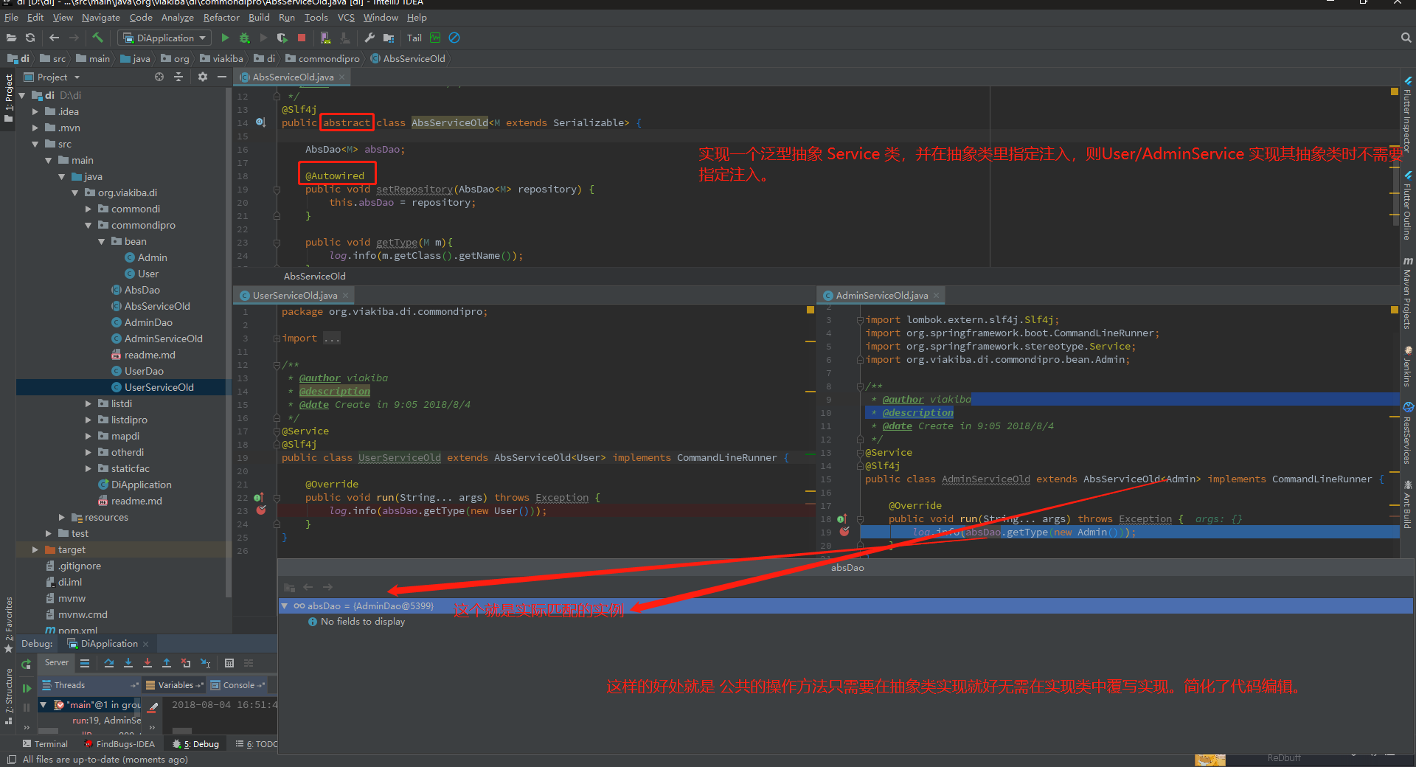
Task: Click the Search Everywhere magnifier icon
Action: [1406, 38]
